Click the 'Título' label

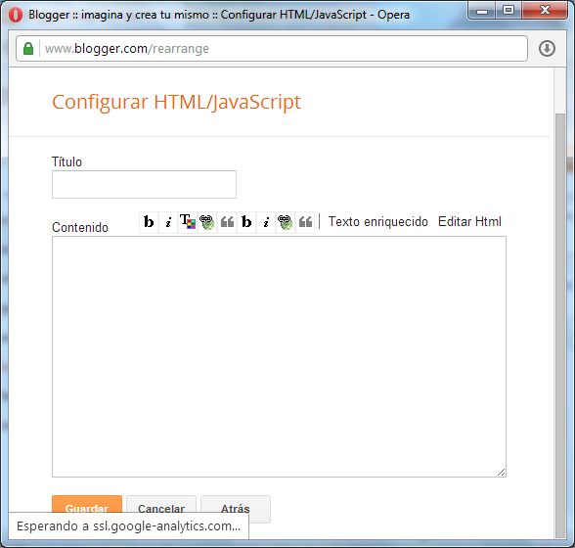66,161
